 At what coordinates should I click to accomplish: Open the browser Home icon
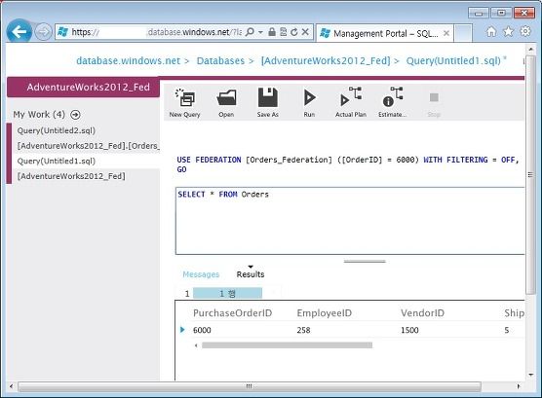(x=491, y=32)
